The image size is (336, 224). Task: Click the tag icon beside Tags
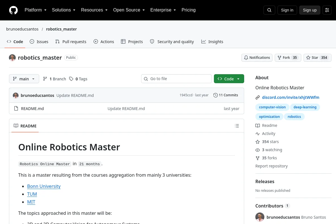tap(71, 79)
